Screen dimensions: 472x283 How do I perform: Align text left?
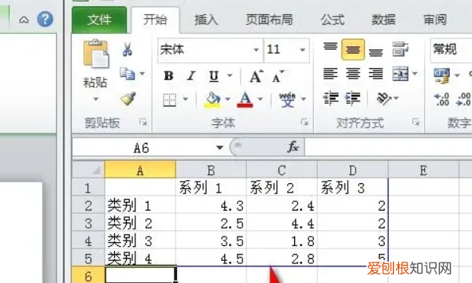pyautogui.click(x=330, y=73)
